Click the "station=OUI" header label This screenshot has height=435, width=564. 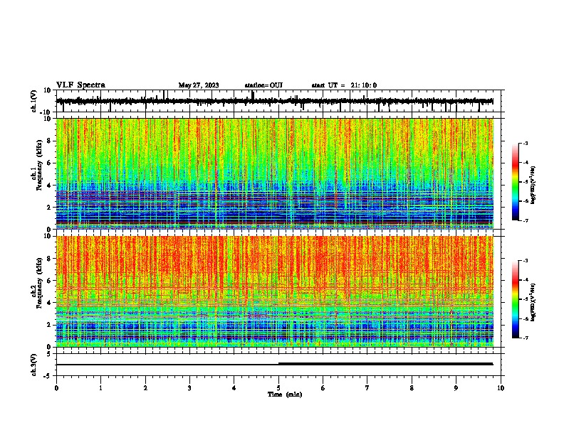263,85
